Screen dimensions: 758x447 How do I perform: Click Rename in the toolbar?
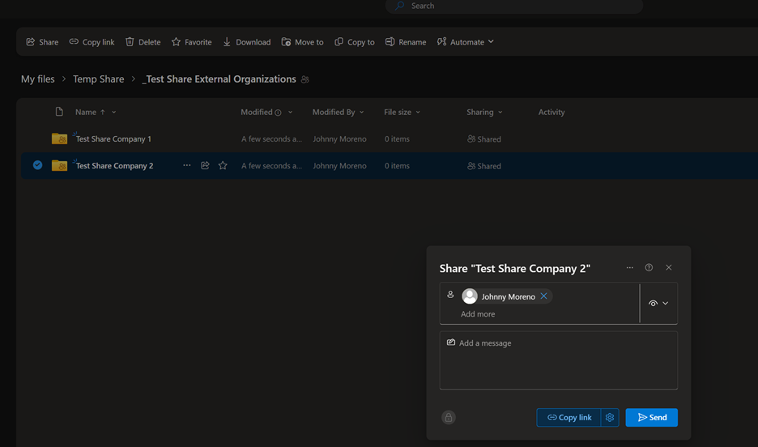406,42
